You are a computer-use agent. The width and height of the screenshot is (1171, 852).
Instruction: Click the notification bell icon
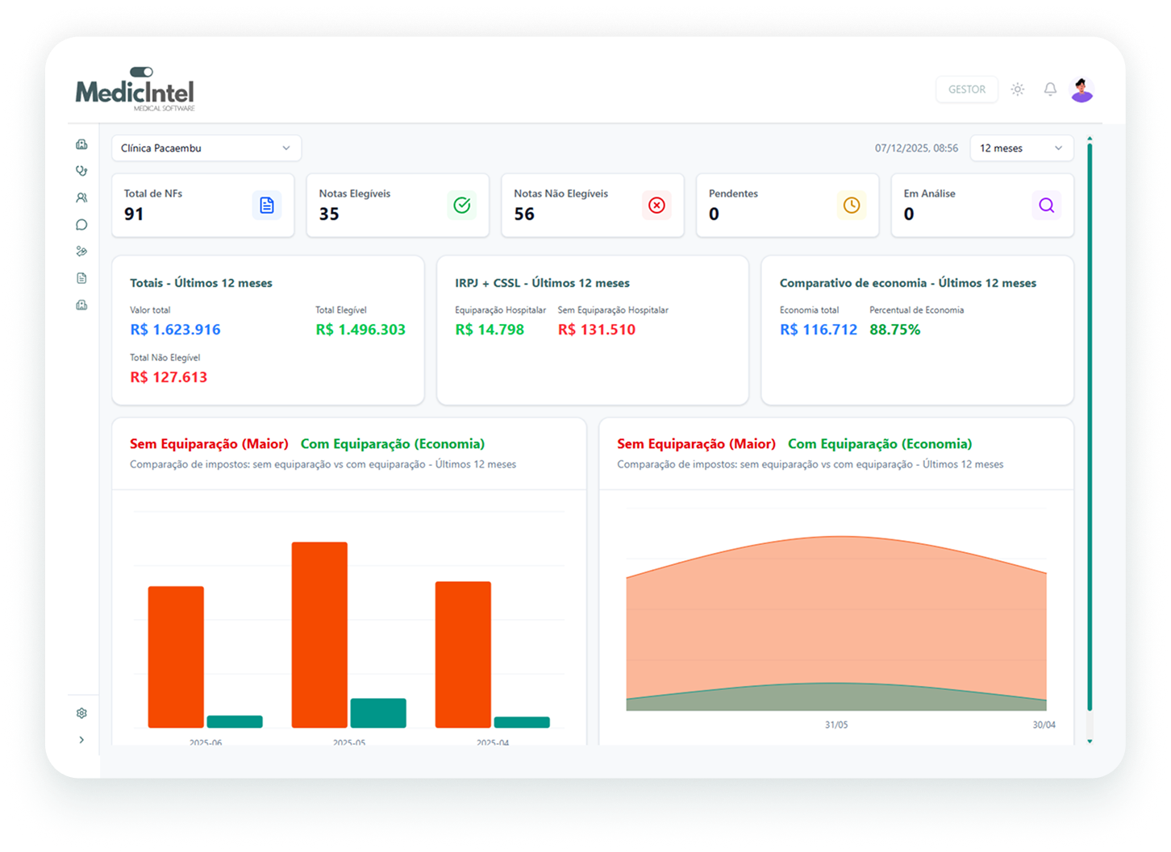coord(1050,89)
